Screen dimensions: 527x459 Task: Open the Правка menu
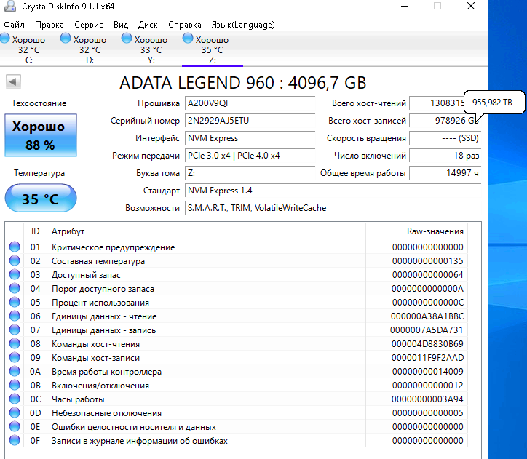49,25
